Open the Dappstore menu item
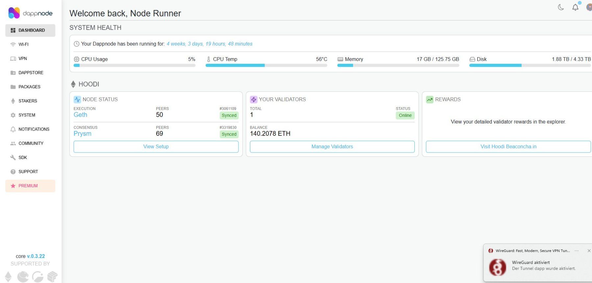592x283 pixels. [30, 73]
